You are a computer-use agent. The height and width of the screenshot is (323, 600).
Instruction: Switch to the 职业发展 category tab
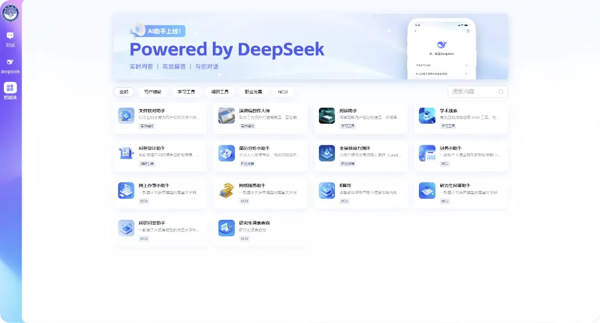point(253,92)
